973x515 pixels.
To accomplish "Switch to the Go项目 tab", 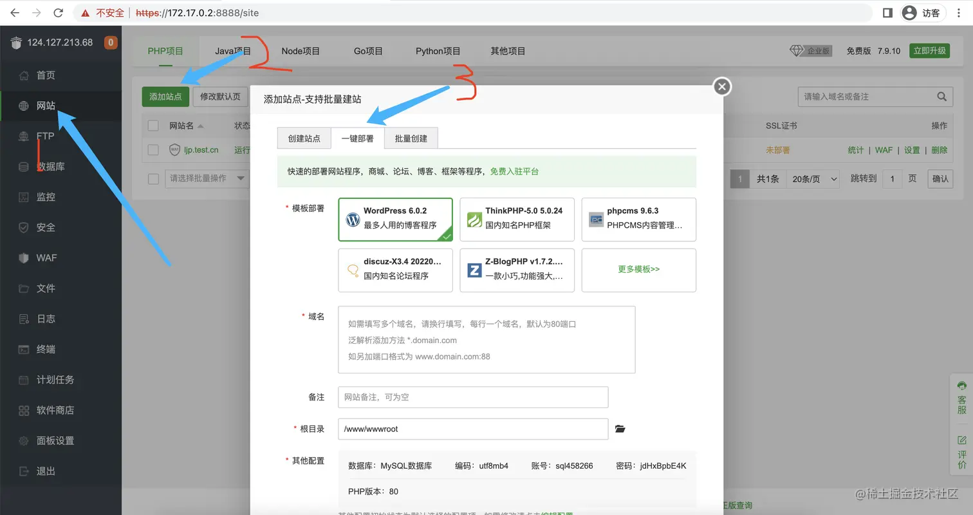I will [368, 51].
